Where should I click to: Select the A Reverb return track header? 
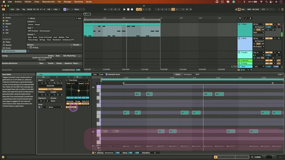[245, 60]
